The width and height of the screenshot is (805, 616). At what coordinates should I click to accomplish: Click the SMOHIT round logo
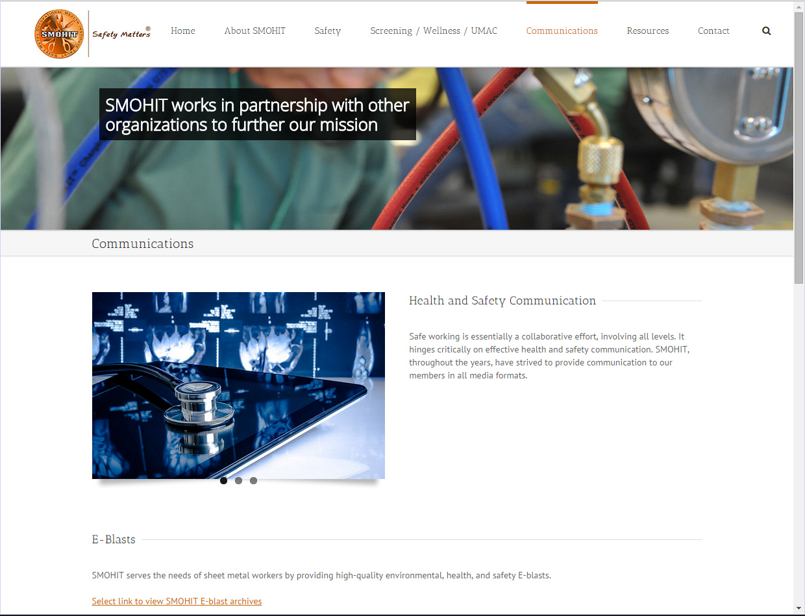[60, 34]
